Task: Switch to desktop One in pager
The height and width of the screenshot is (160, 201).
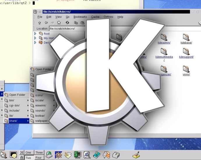Action: [x=29, y=152]
